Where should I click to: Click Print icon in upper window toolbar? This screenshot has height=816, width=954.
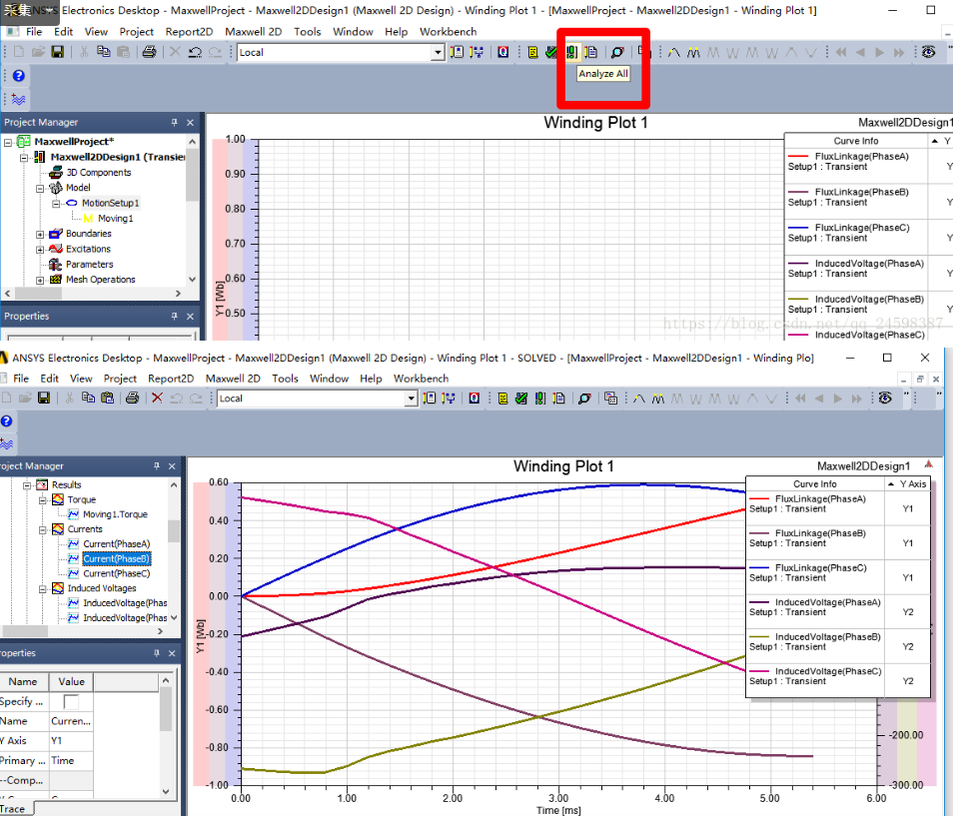point(149,52)
